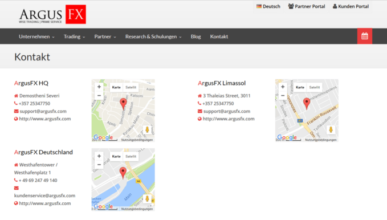Screen dimensions: 387x220
Task: Change language via Deutsch flag selector
Action: (268, 6)
